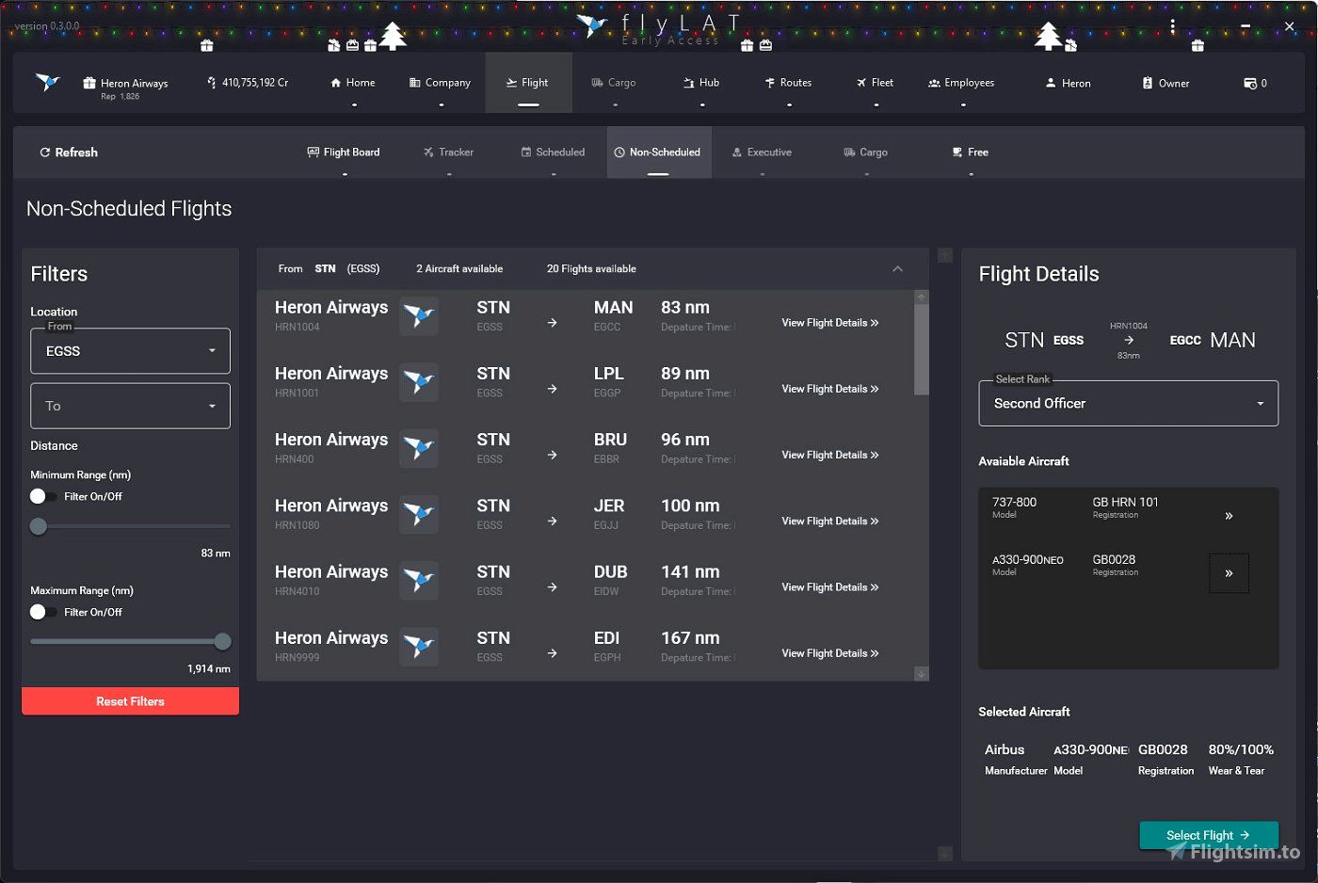Open the notifications counter icon
Screen dimensions: 1318x883
click(1255, 83)
